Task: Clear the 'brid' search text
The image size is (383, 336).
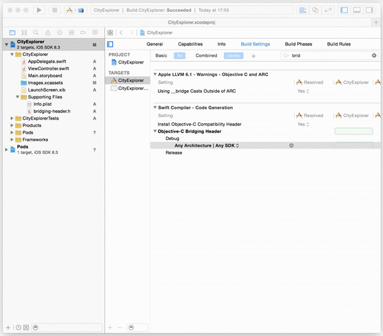Action: [374, 56]
